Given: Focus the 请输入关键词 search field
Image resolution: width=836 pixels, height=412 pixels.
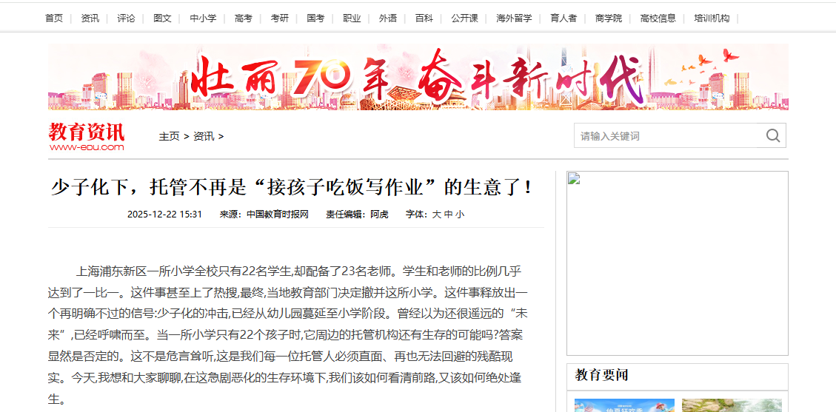Looking at the screenshot, I should coord(666,136).
